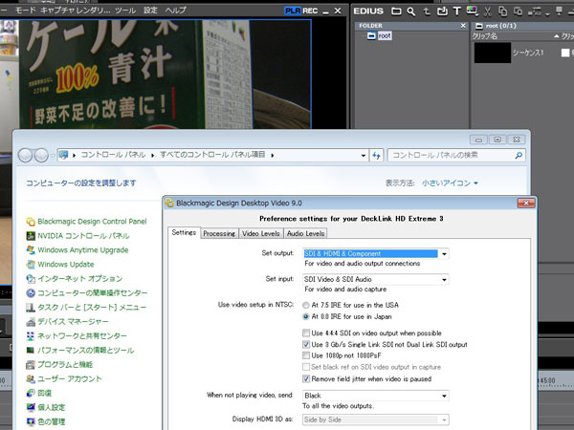This screenshot has width=574, height=430.
Task: Switch to REC recorder mode
Action: pyautogui.click(x=310, y=11)
